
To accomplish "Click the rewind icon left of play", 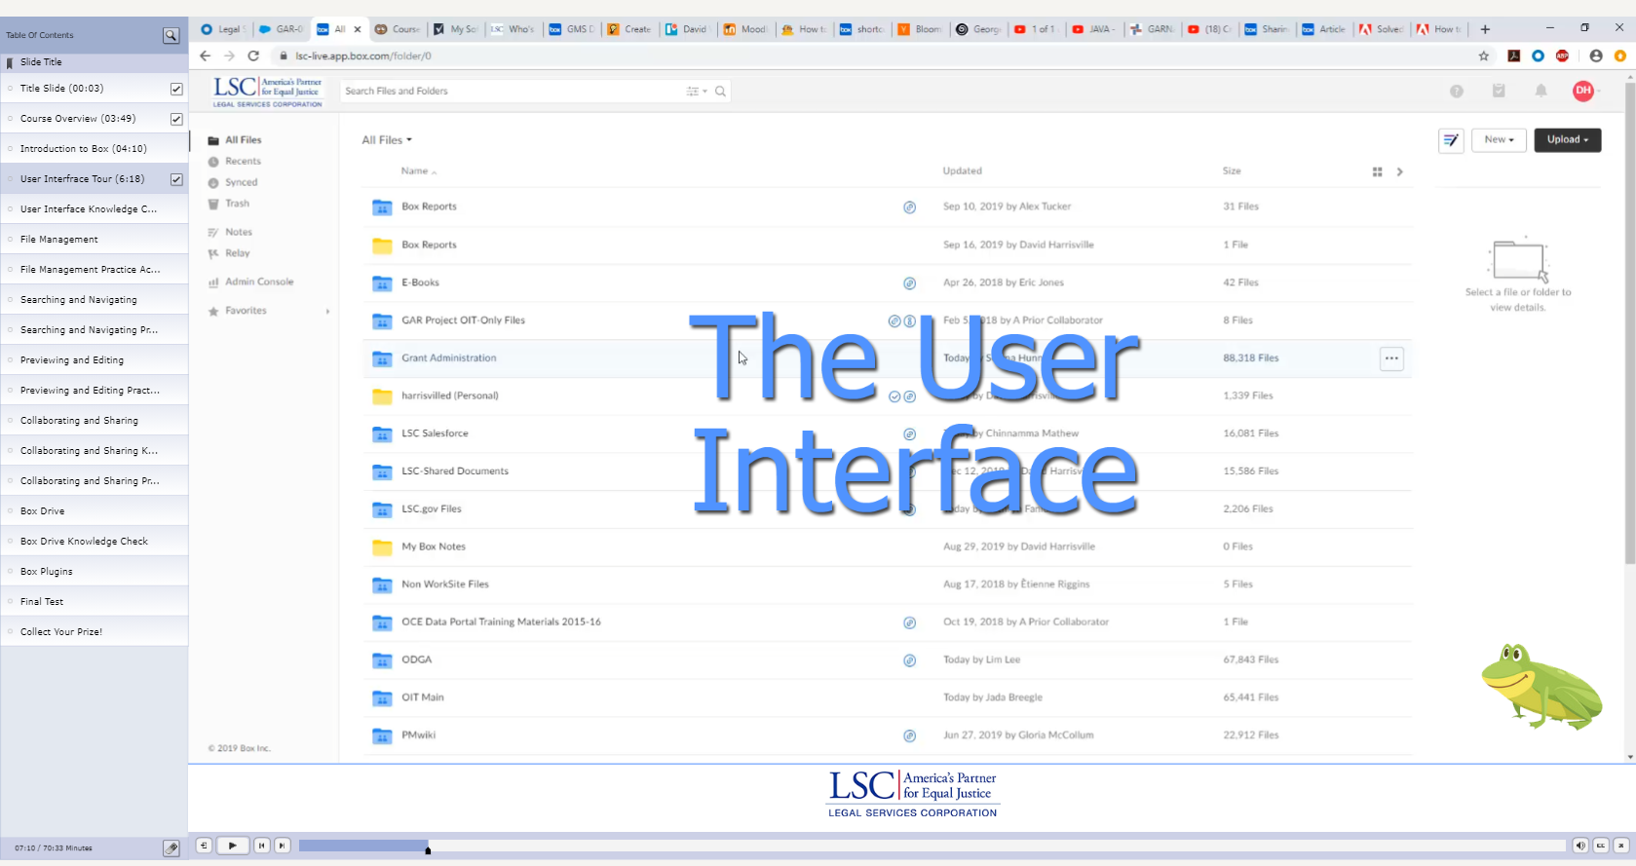I will point(203,846).
